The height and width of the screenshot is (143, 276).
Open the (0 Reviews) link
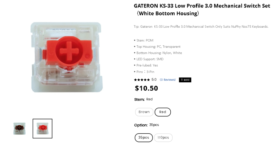coord(168,80)
